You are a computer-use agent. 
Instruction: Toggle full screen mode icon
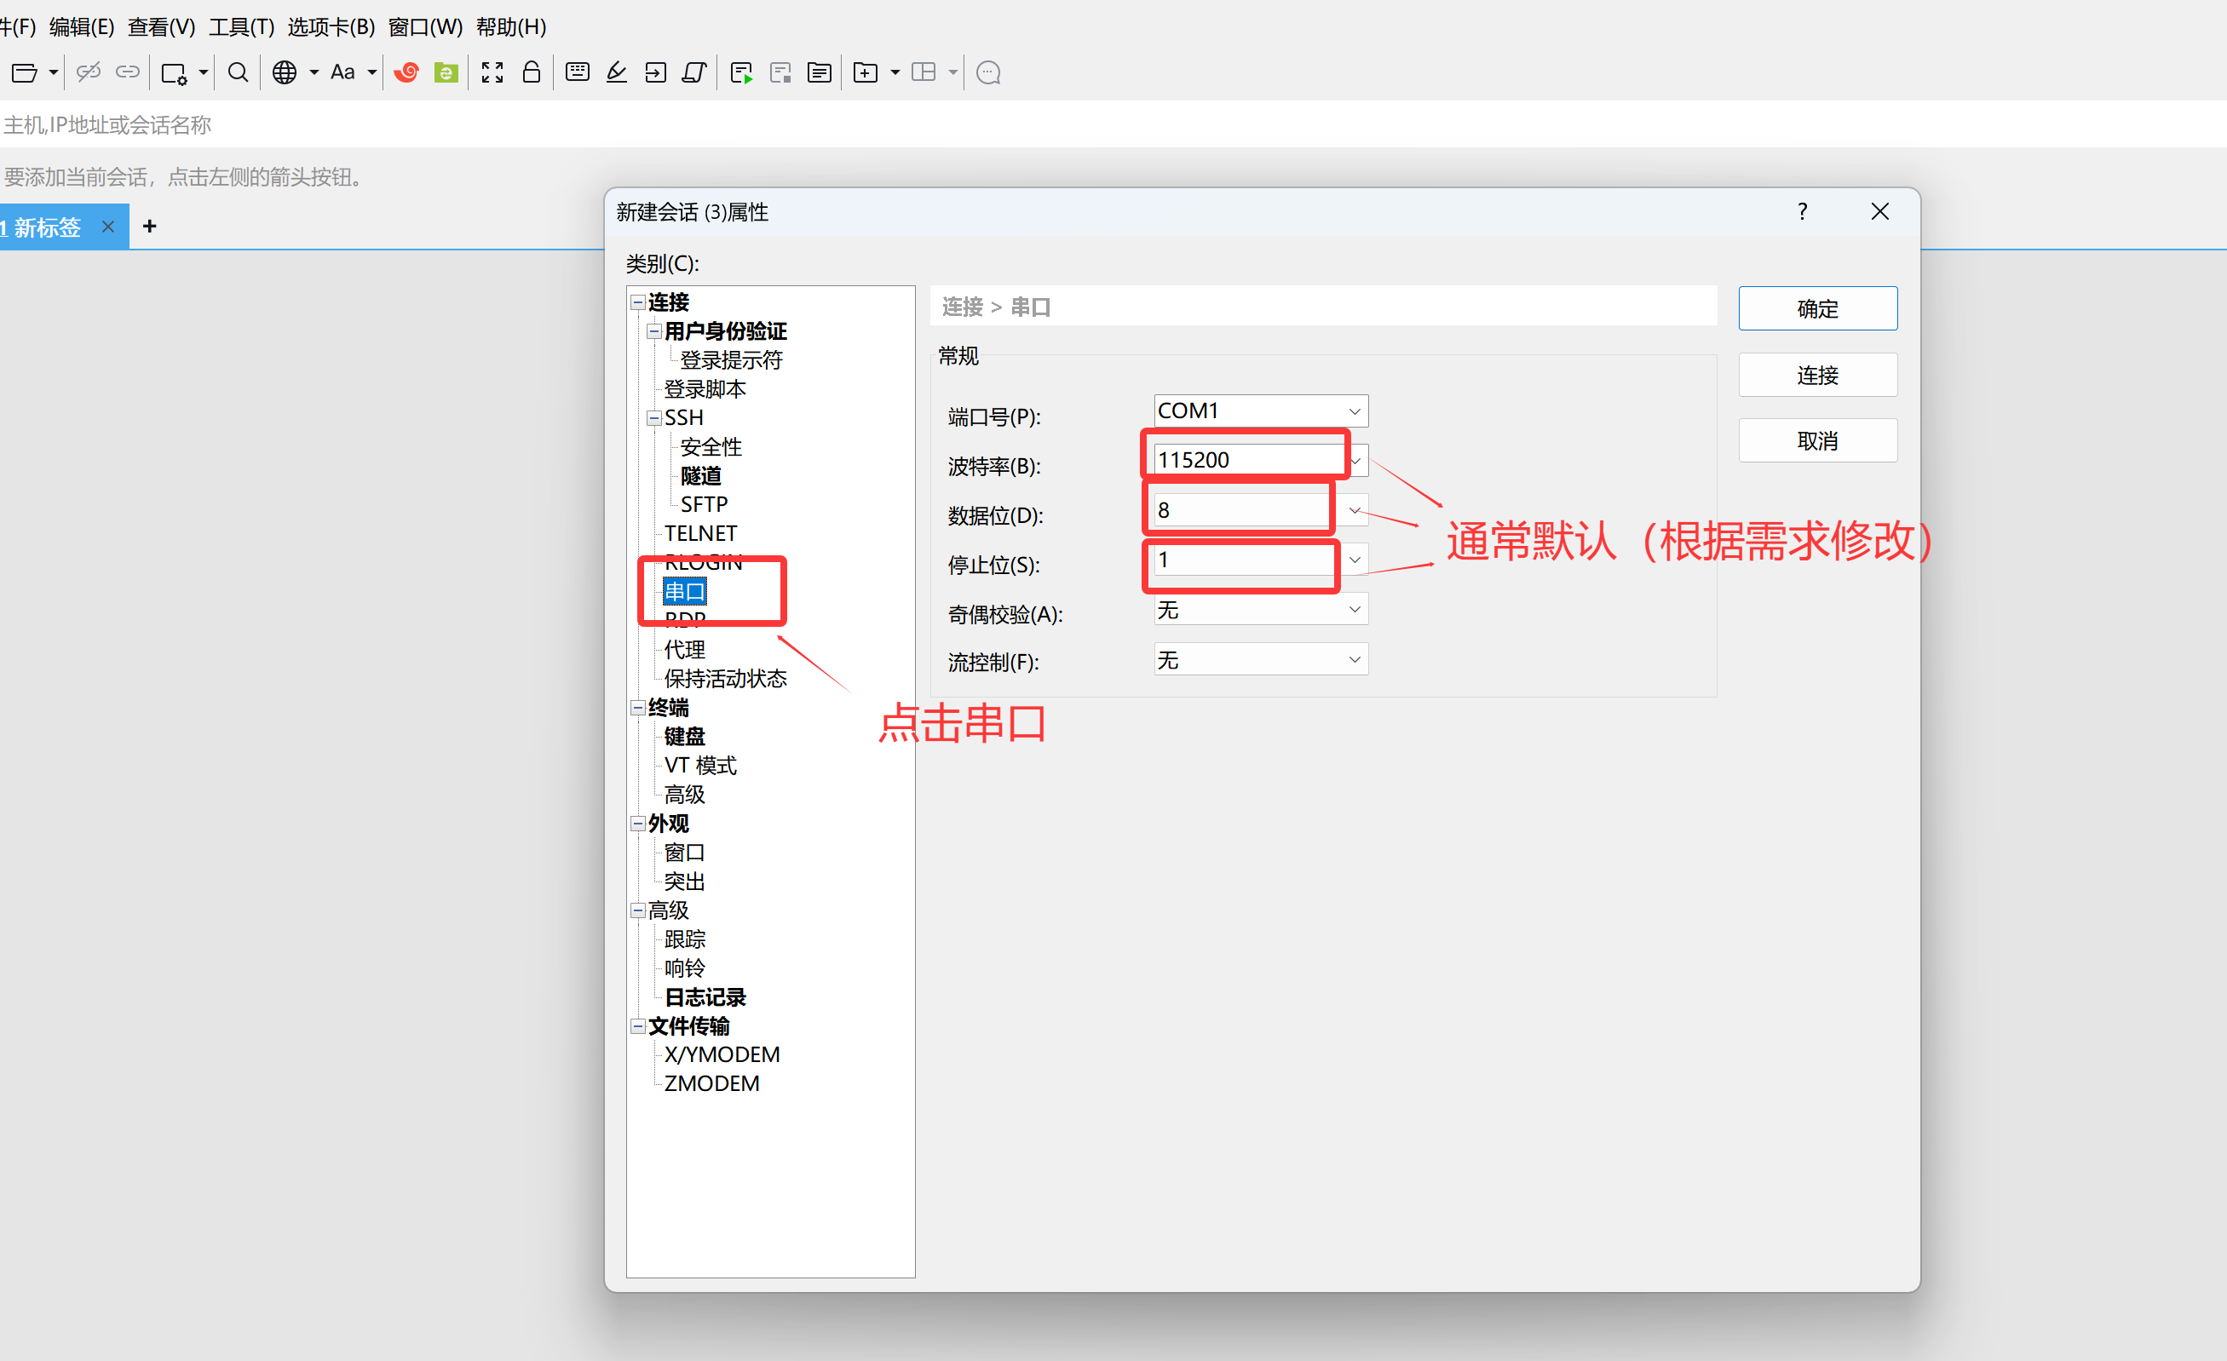492,72
